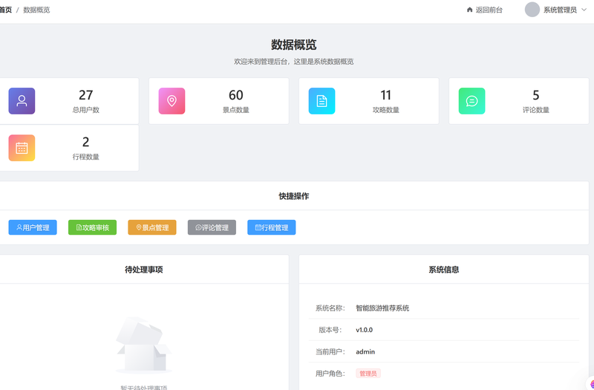
Task: Open the 用户管理 quick action
Action: click(x=33, y=227)
